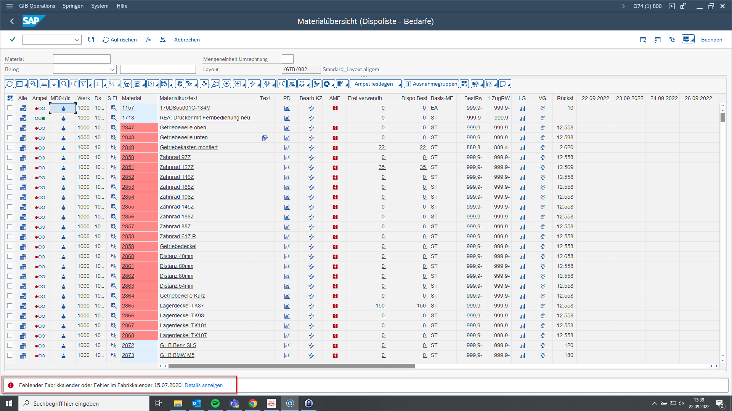Click the filter funnel icon
This screenshot has width=732, height=411.
83,84
